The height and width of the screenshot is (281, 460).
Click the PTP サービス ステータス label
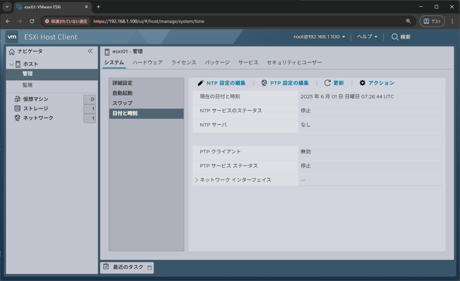[228, 166]
